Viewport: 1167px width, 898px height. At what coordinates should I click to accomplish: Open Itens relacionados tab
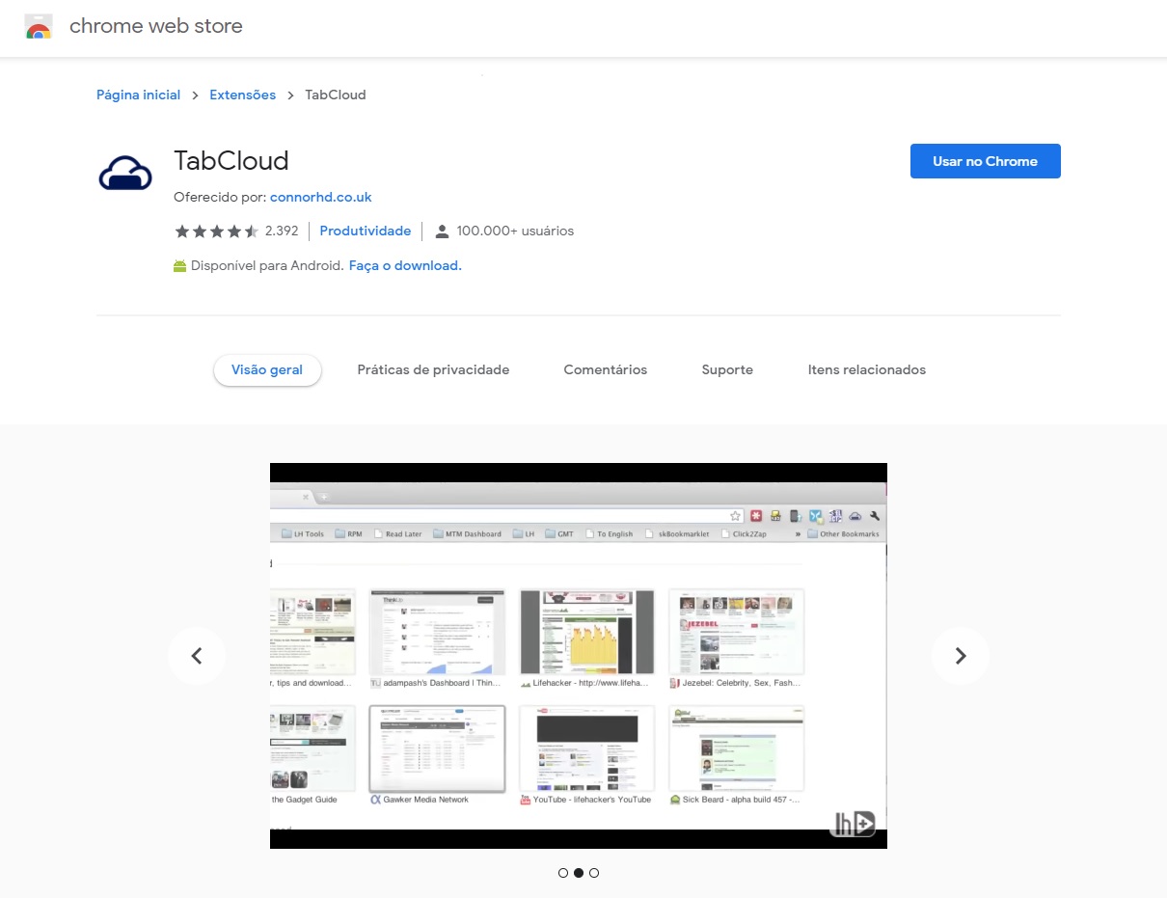[x=867, y=369]
